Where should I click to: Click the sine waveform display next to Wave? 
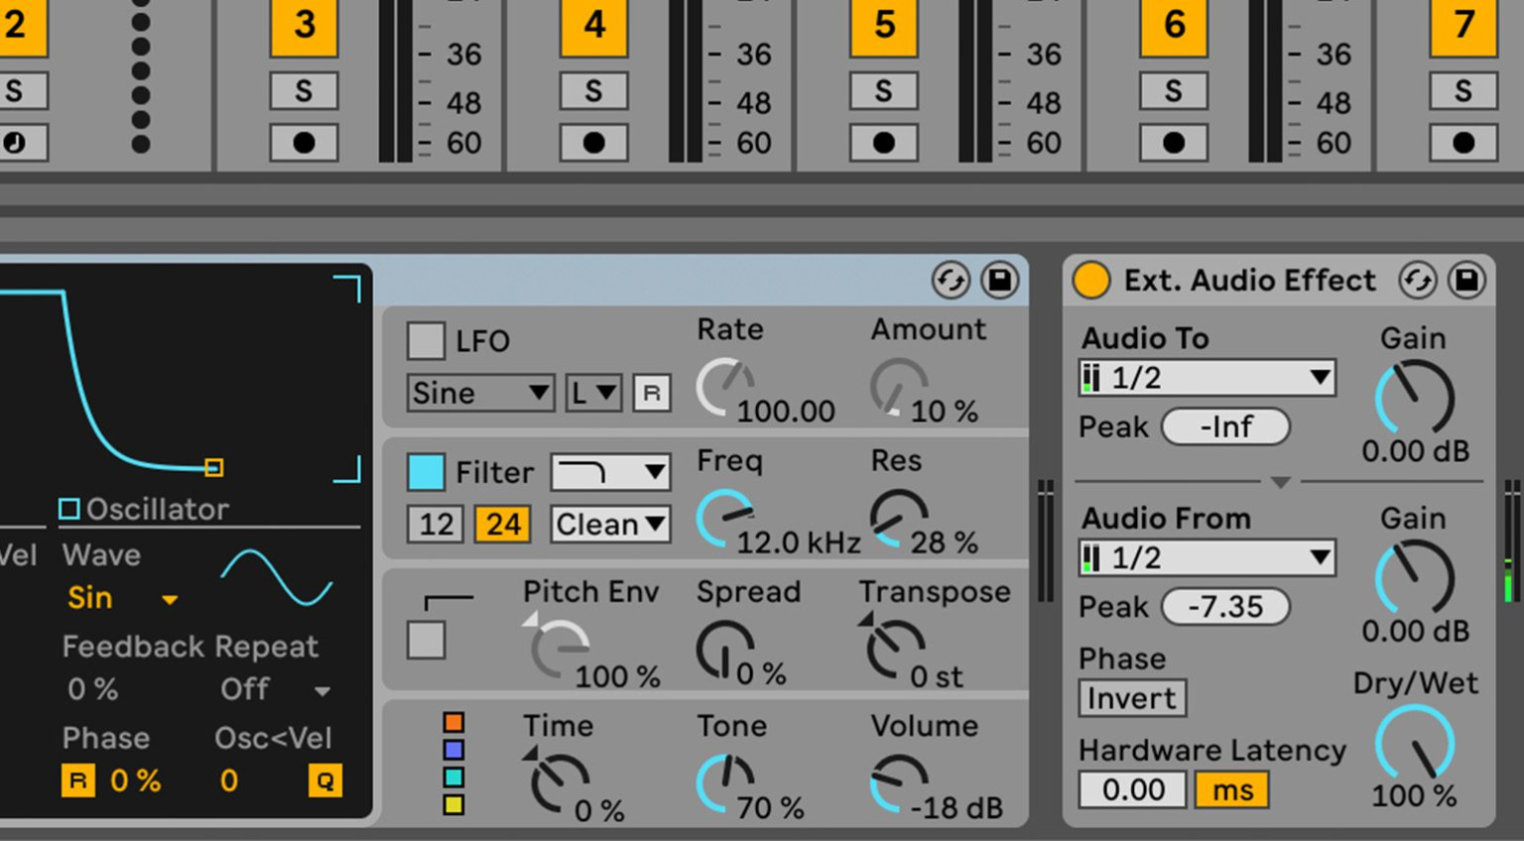pos(277,577)
